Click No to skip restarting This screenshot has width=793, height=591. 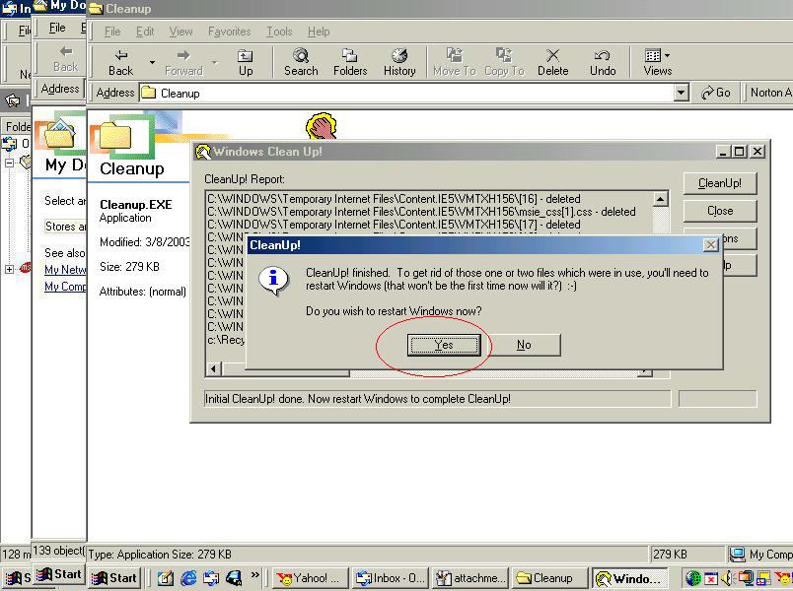pyautogui.click(x=524, y=345)
